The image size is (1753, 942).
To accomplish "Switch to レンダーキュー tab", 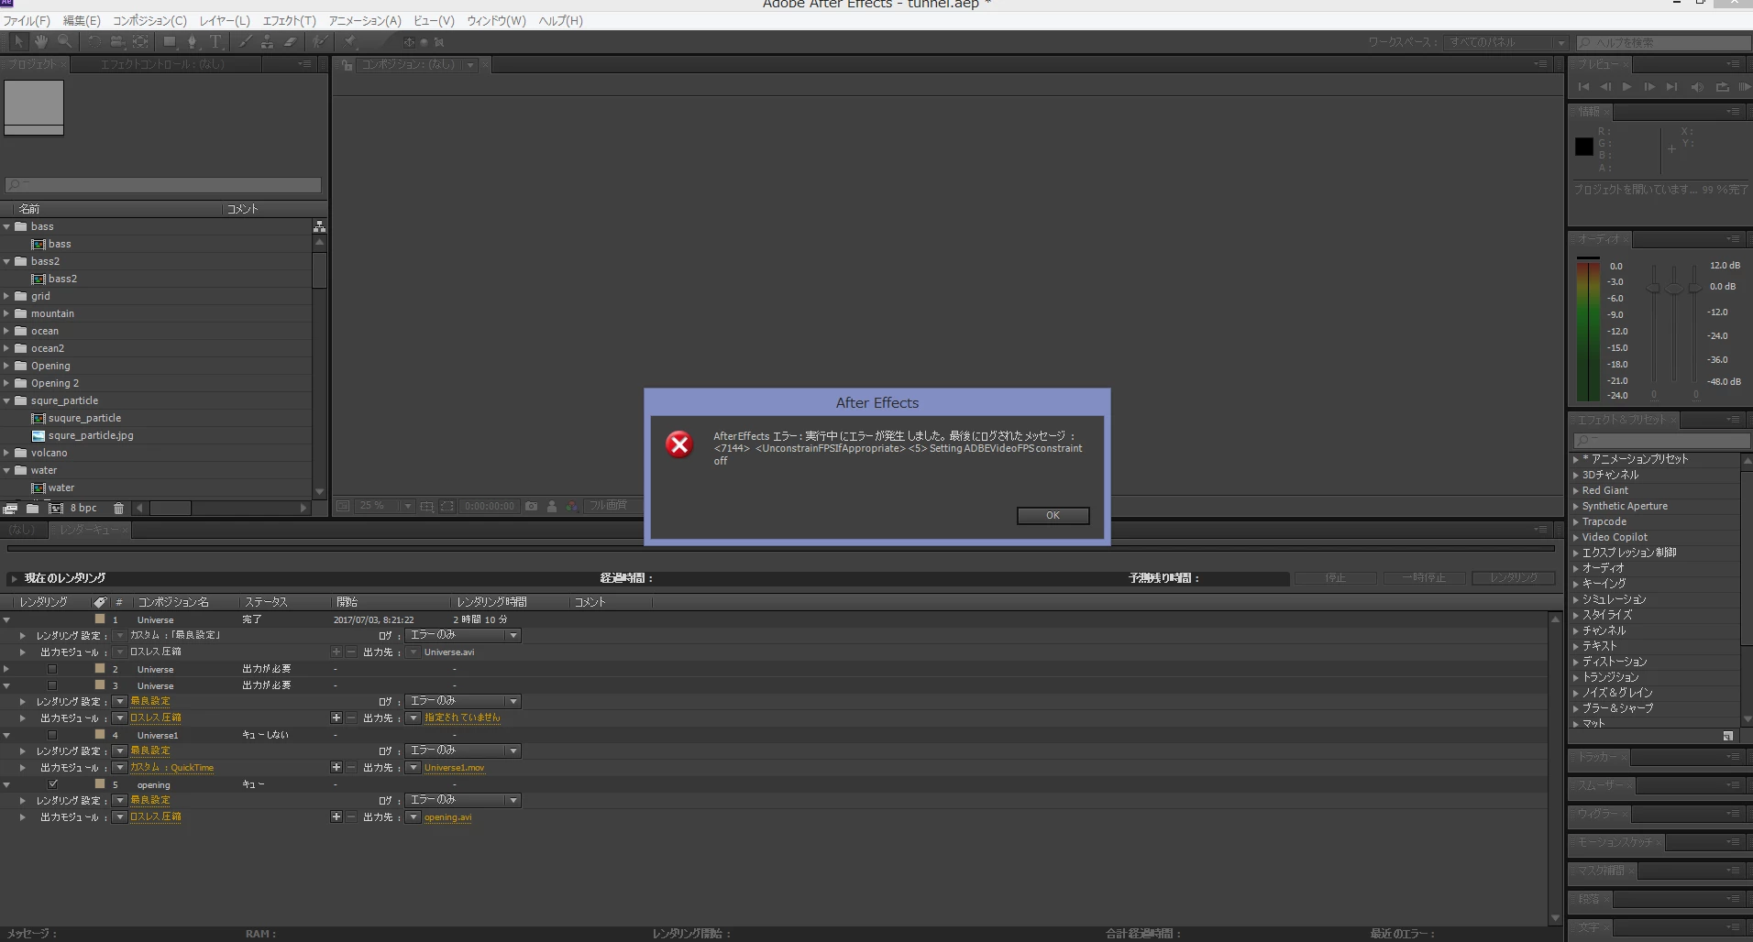I will pyautogui.click(x=90, y=530).
